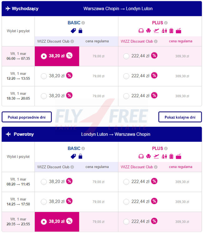Click the info icon next to outbound PLUS
Screen dimensions: 203x233
(x=166, y=23)
